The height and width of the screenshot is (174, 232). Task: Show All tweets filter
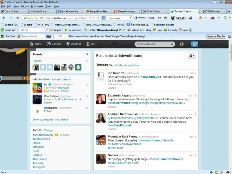(x=116, y=66)
